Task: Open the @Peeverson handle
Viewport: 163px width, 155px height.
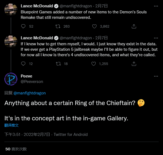Action: [x=32, y=82]
